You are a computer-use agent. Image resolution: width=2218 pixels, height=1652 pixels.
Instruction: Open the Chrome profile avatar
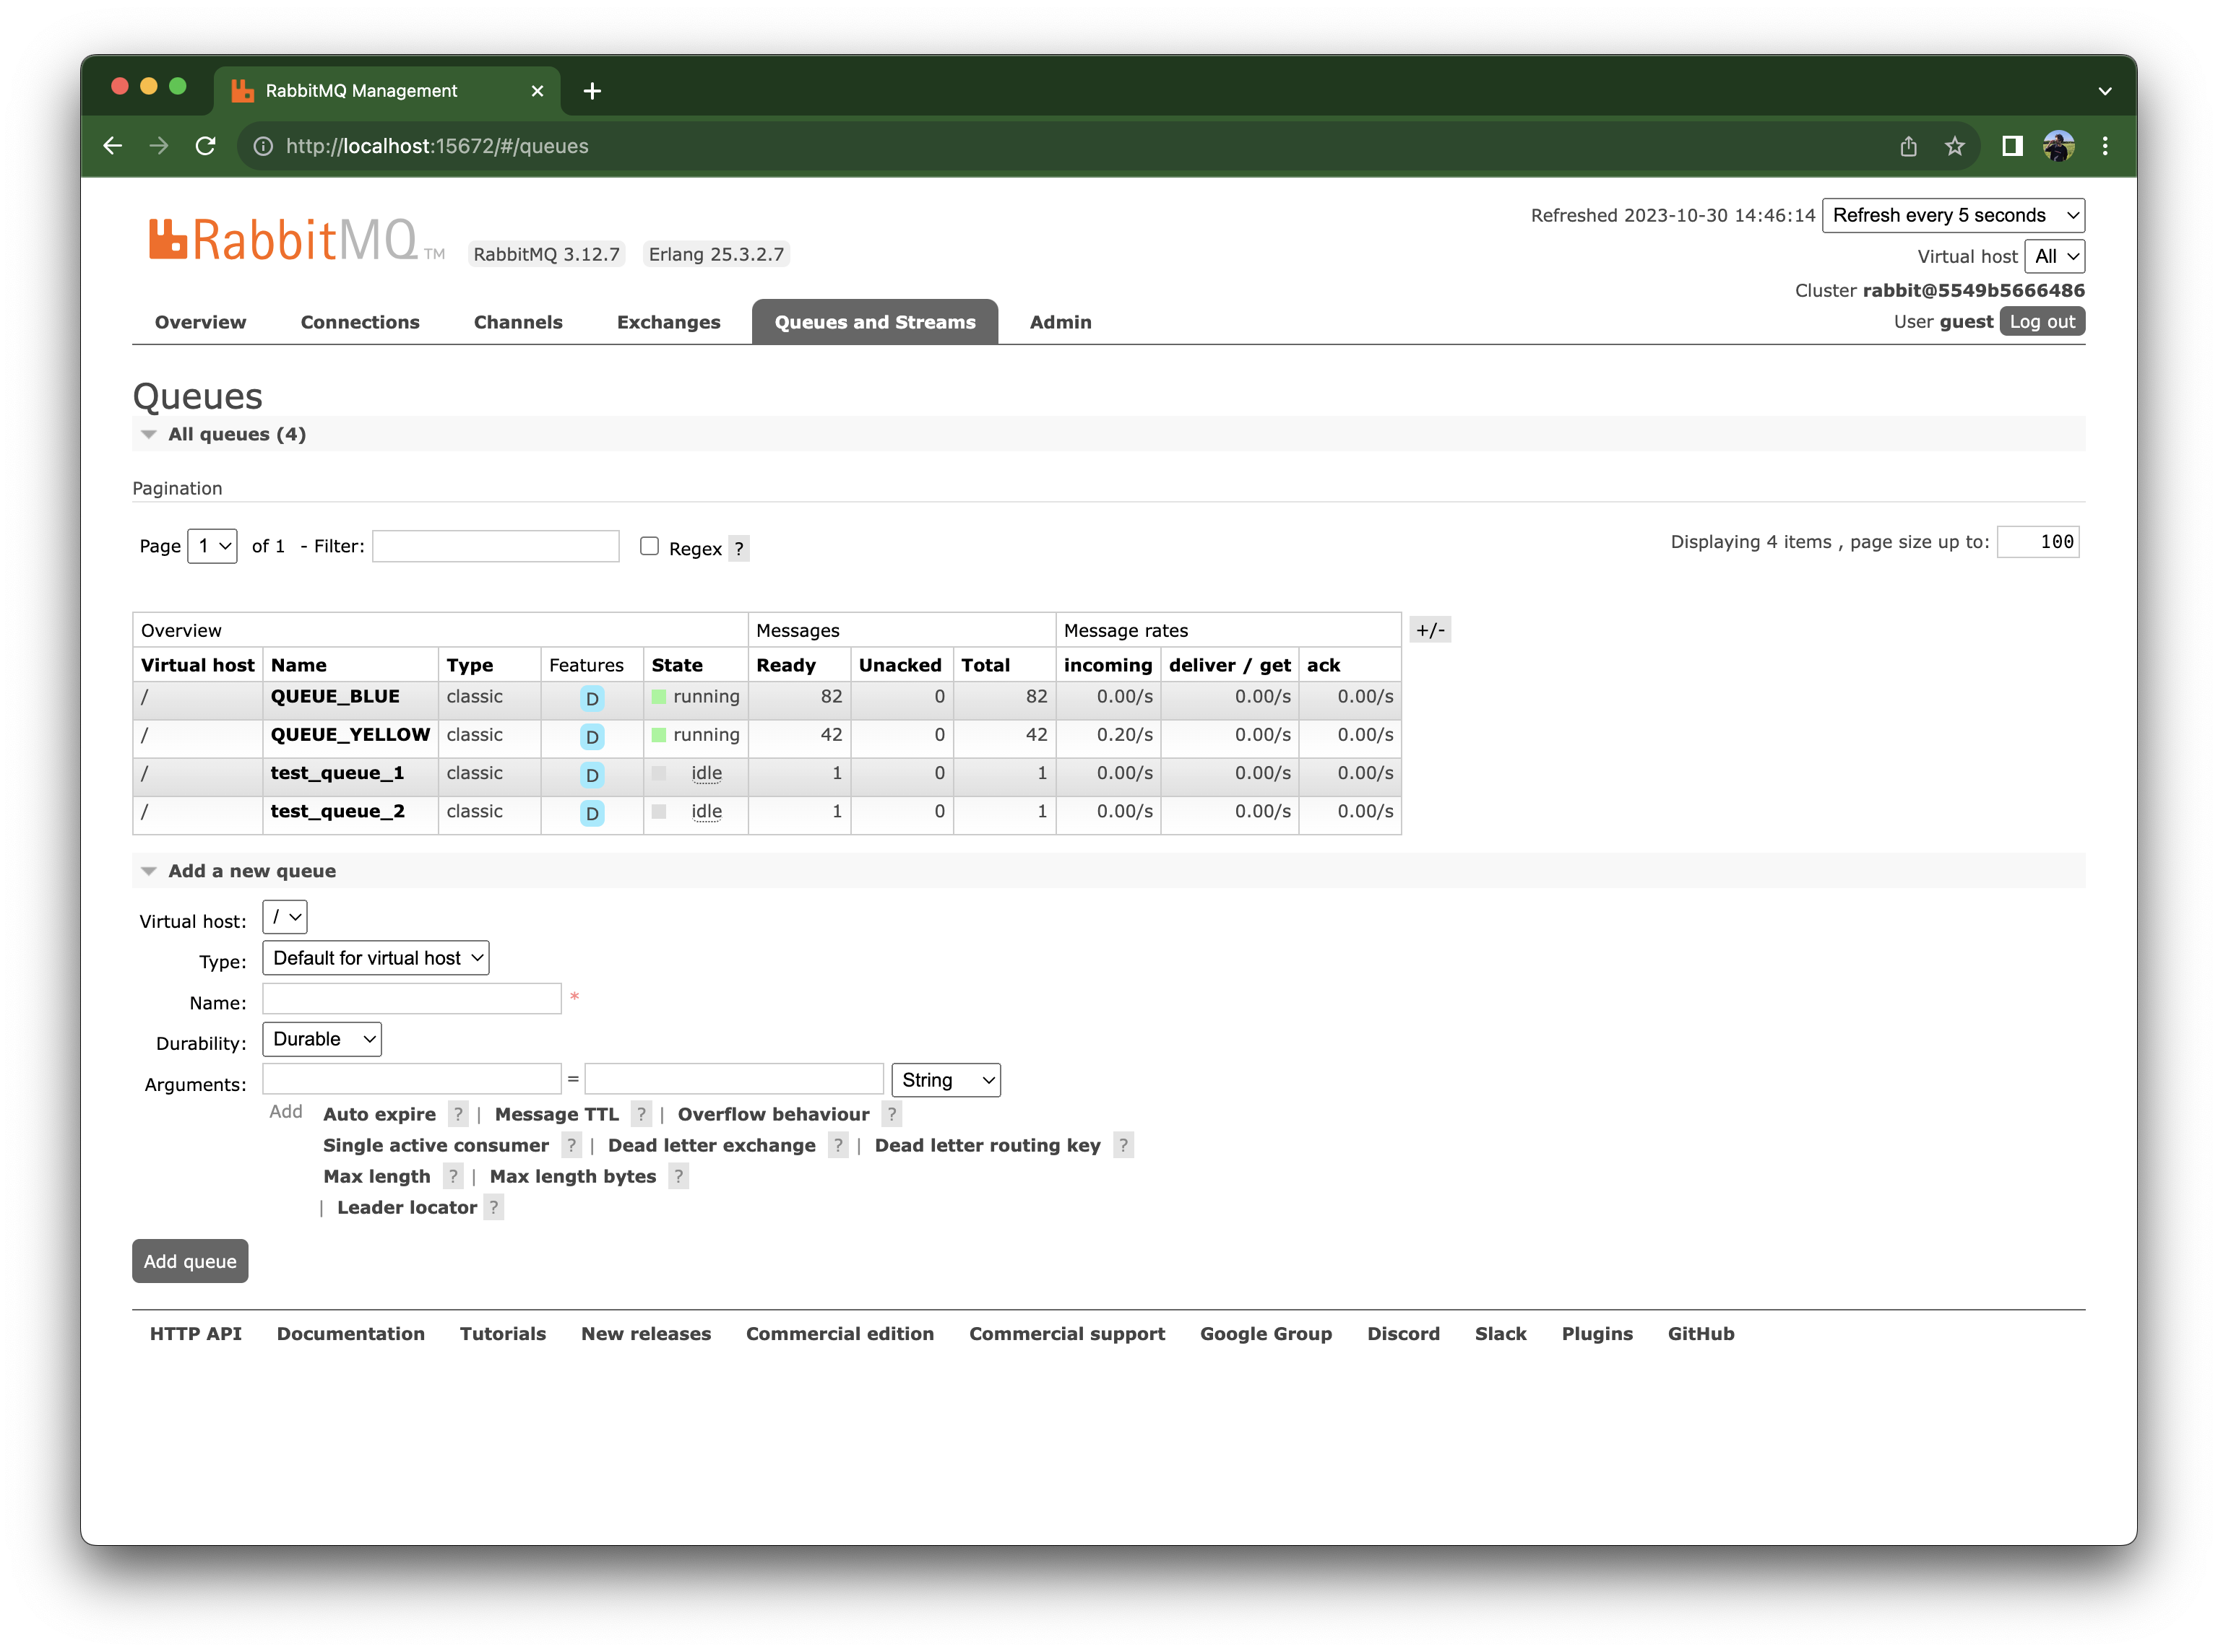(2059, 146)
